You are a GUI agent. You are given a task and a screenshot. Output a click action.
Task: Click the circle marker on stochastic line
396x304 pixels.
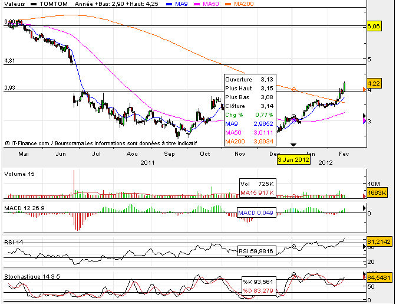pyautogui.click(x=293, y=274)
